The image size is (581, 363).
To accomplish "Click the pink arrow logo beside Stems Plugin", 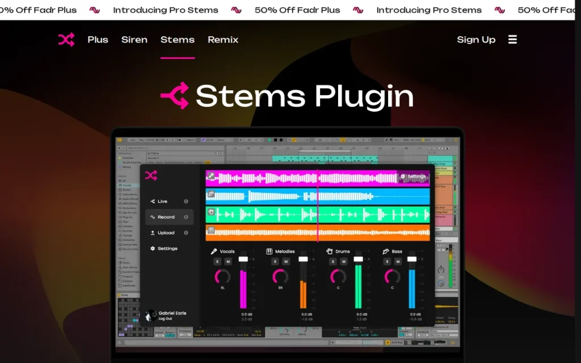I will [x=175, y=95].
